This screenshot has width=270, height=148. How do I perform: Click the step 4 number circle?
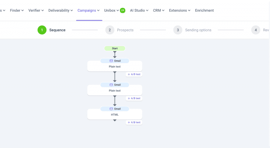click(256, 30)
